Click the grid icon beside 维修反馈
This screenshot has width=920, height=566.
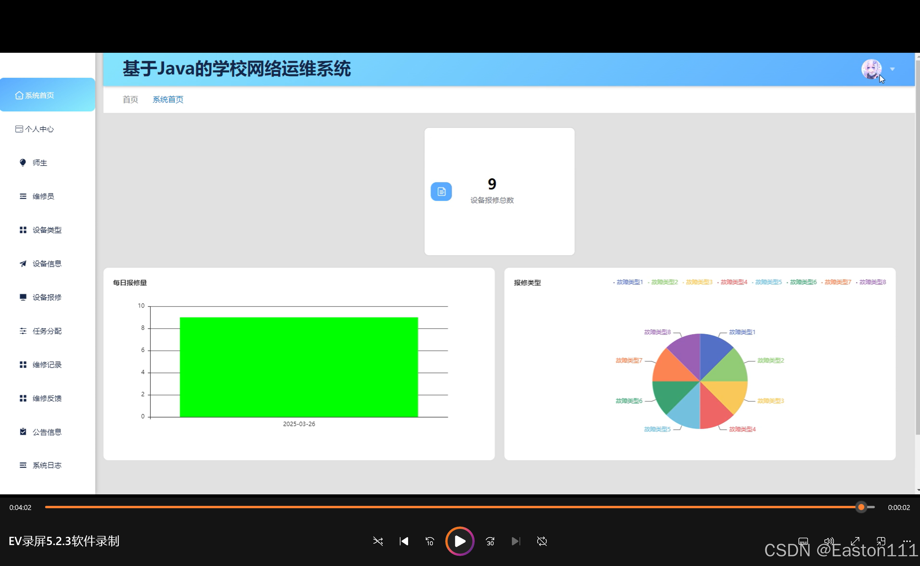23,398
